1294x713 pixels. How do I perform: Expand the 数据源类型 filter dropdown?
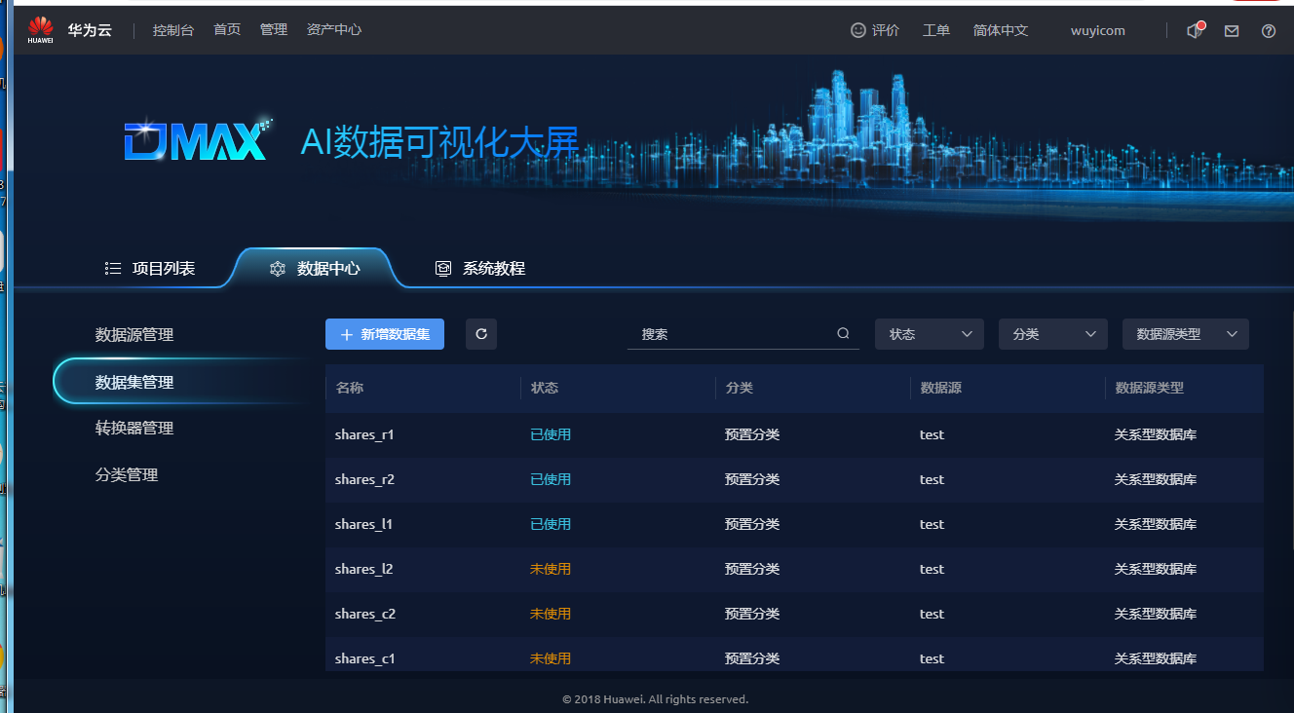1186,334
